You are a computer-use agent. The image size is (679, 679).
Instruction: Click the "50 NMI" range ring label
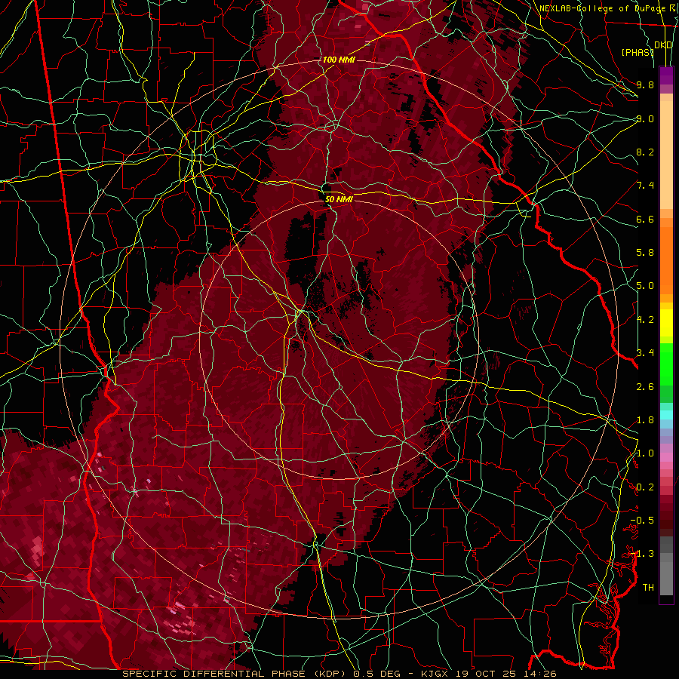(339, 200)
